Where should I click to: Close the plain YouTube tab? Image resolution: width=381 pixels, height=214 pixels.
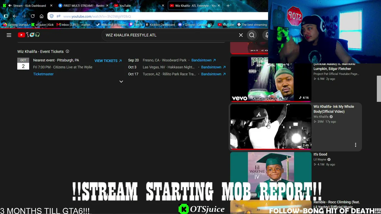click(163, 6)
